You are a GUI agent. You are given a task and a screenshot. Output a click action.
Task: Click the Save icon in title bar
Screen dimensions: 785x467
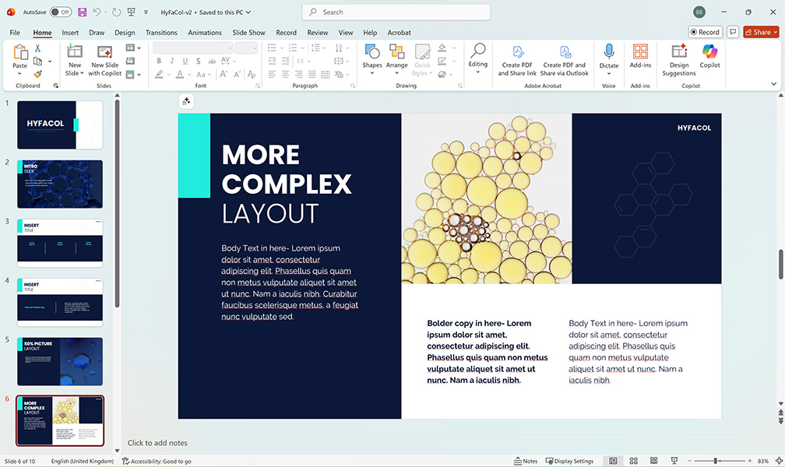[x=82, y=12]
